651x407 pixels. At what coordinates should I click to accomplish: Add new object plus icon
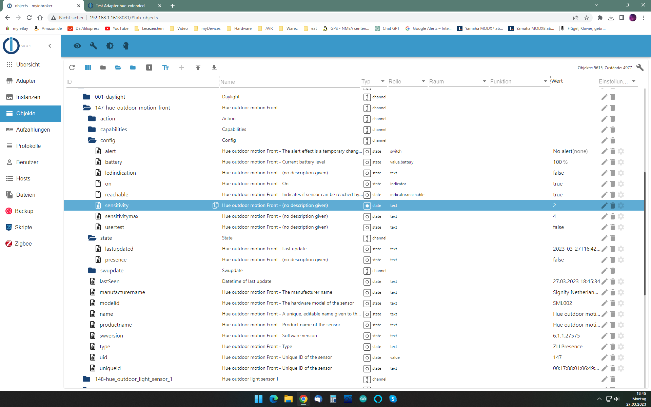[x=182, y=67]
